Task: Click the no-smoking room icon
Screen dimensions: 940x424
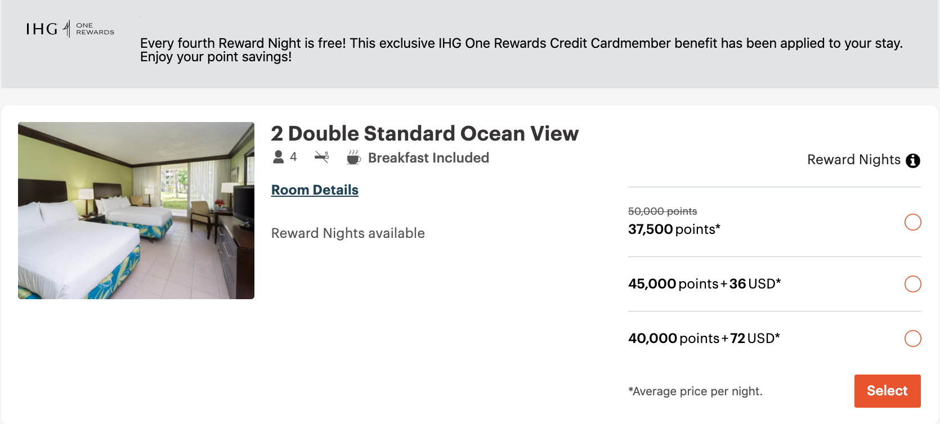Action: [321, 157]
